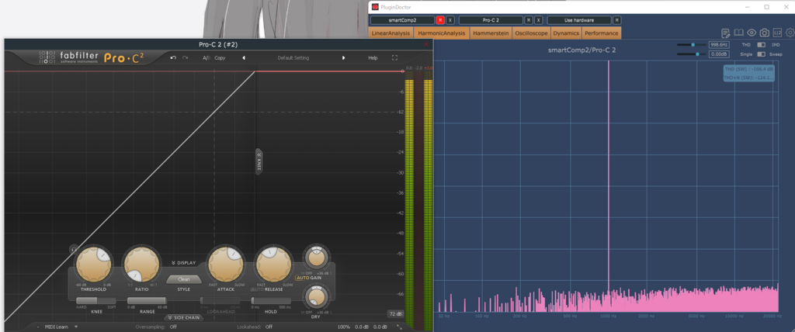
Task: Expand the SIDE CHAIN section
Action: click(x=183, y=318)
